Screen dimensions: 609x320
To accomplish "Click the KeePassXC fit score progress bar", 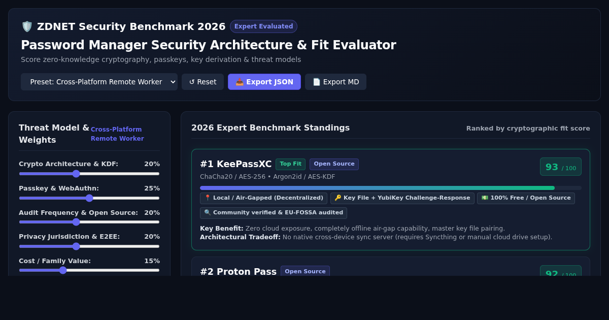I will 391,188.
